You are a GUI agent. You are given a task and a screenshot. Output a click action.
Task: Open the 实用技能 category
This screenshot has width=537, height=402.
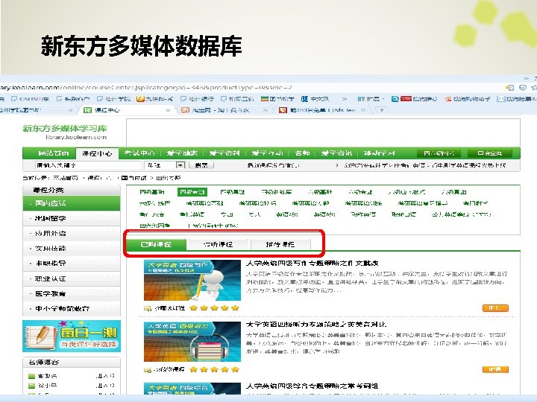(72, 248)
